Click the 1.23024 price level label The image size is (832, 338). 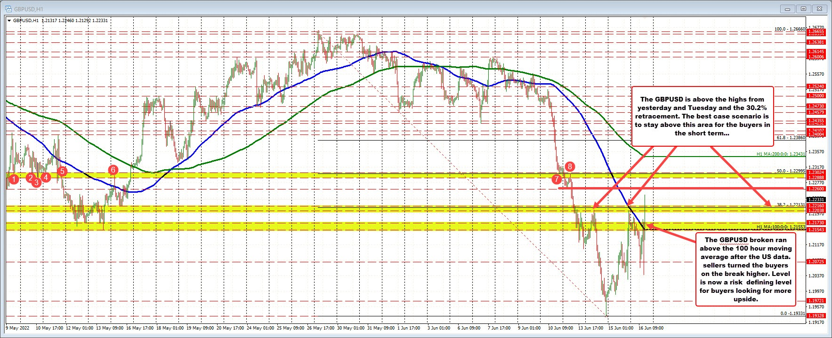(816, 173)
